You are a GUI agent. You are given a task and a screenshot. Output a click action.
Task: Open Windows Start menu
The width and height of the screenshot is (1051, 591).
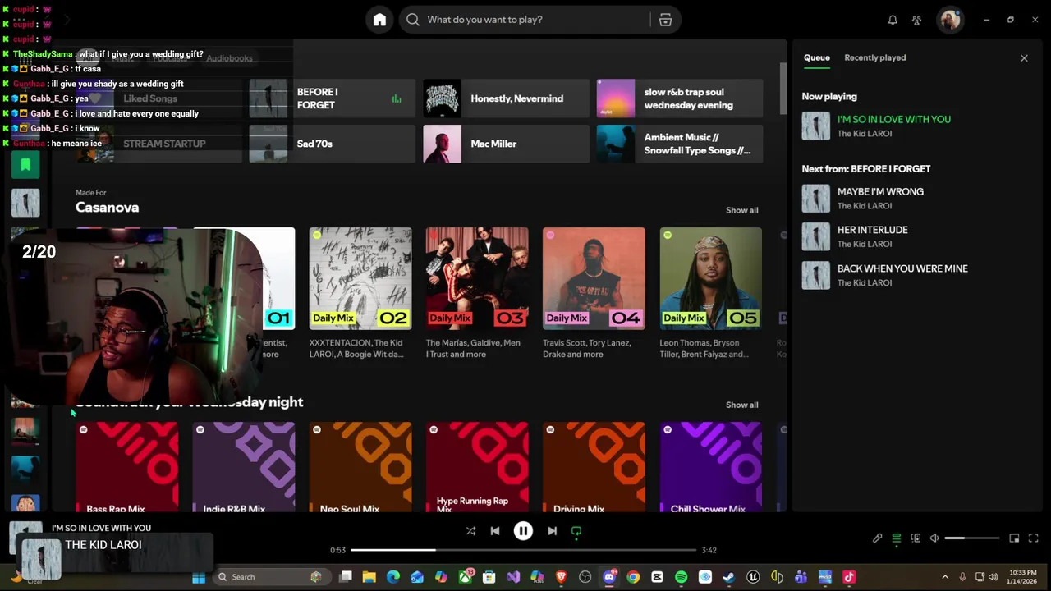click(199, 577)
